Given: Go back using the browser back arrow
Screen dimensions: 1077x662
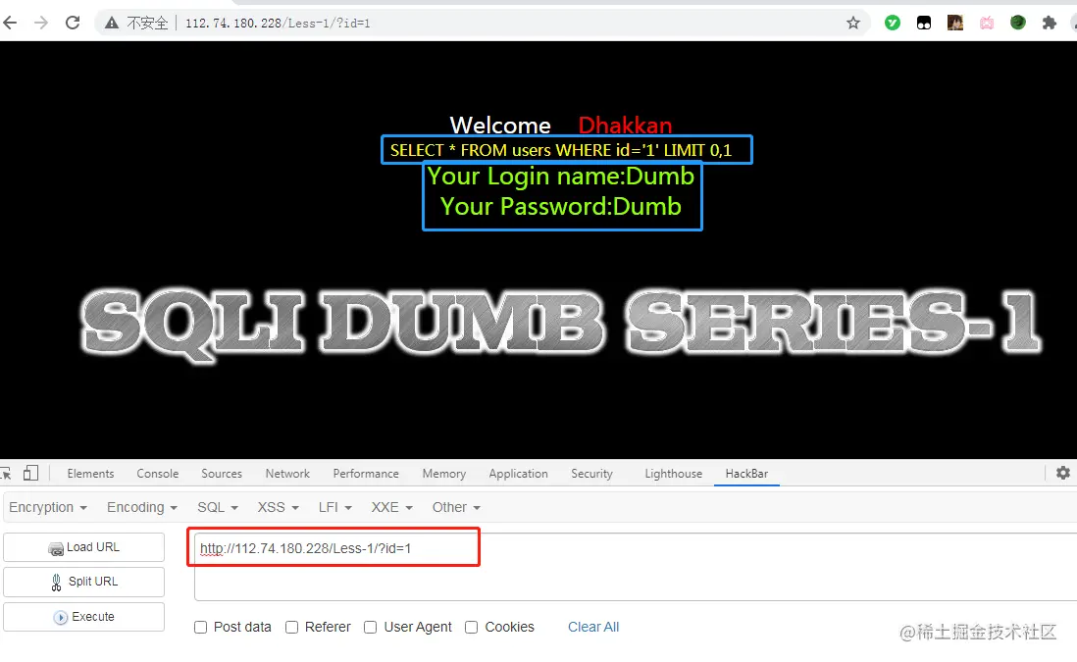Looking at the screenshot, I should (11, 23).
